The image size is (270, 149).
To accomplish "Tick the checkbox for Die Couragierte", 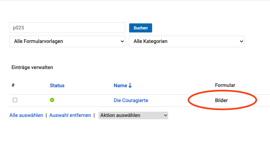I will 15,100.
